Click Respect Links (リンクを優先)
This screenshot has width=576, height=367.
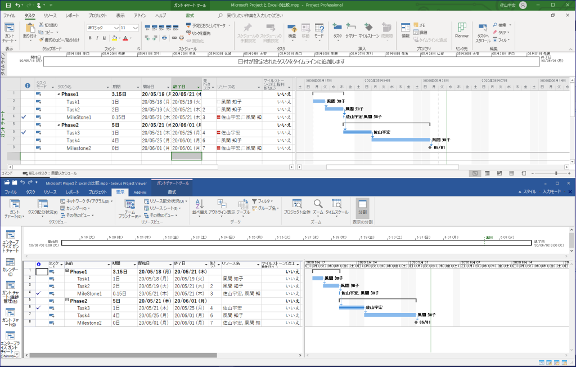point(199,33)
